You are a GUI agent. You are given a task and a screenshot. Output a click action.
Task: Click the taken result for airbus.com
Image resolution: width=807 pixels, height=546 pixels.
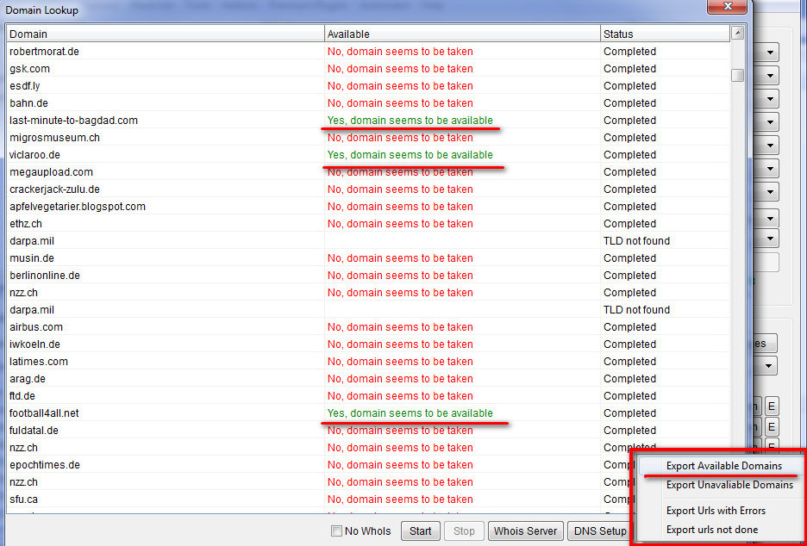tap(400, 327)
